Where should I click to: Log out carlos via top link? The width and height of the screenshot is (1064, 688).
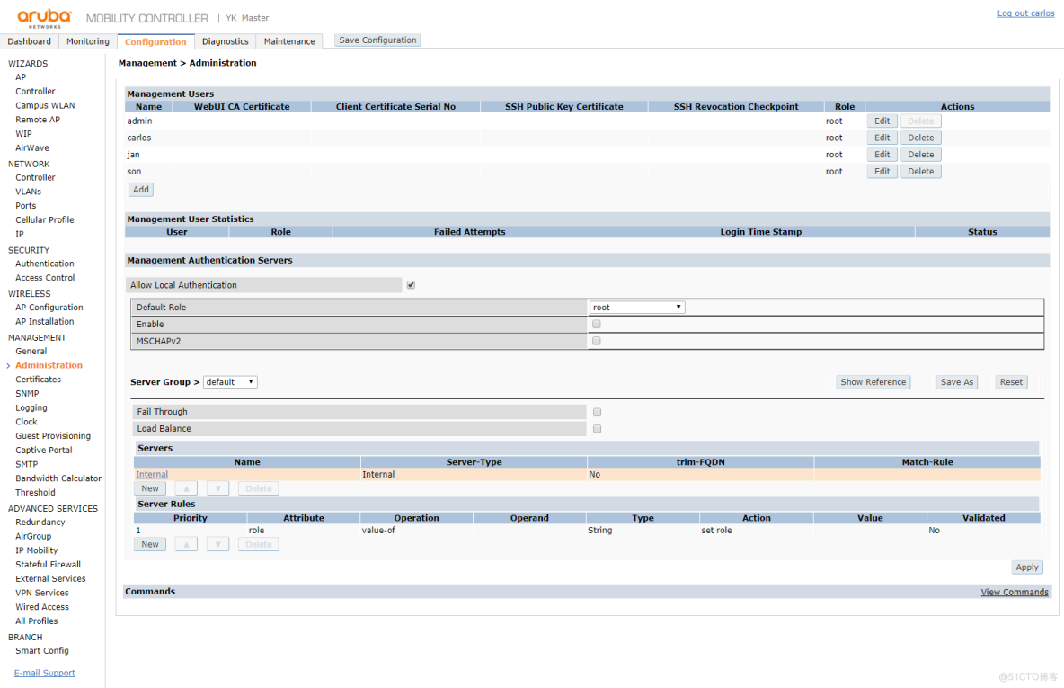click(1025, 13)
